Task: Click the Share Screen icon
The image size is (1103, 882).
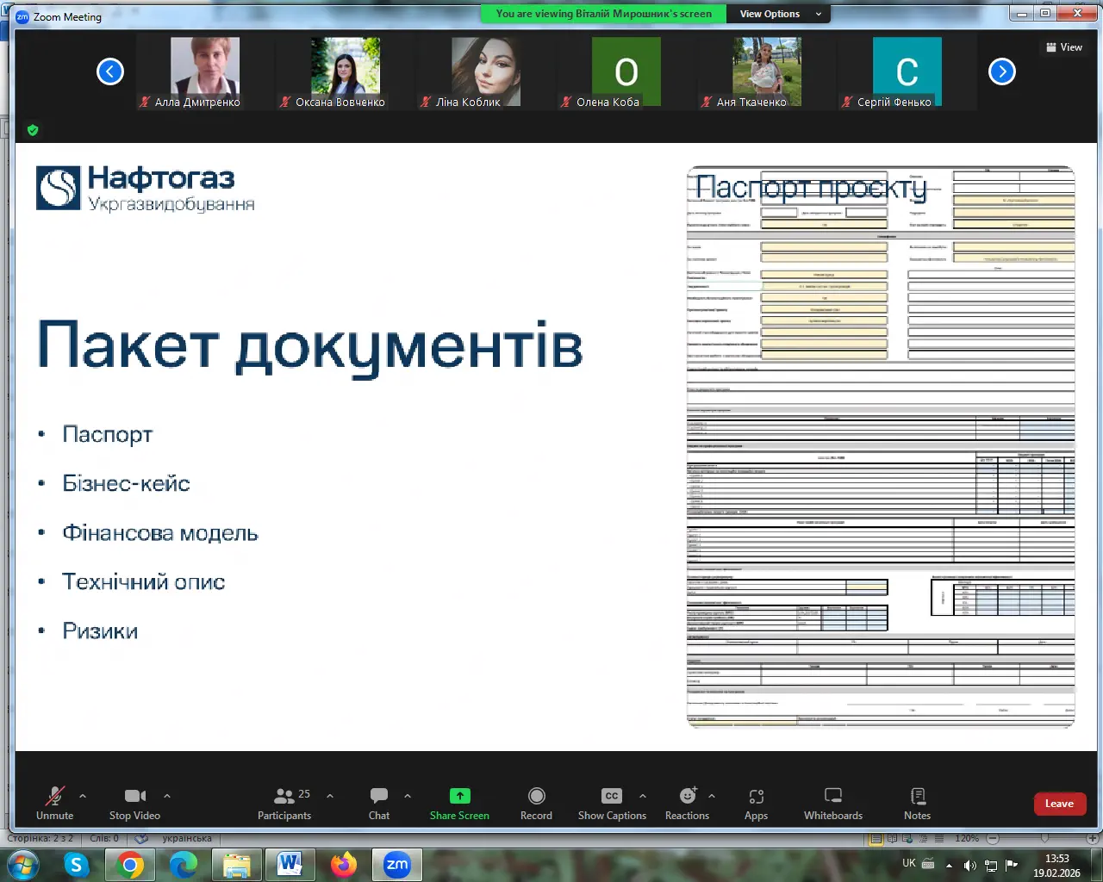Action: (x=459, y=796)
